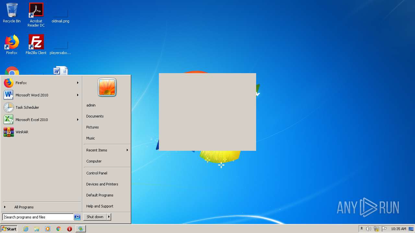This screenshot has height=233, width=415.
Task: Click the blank gray window on desktop
Action: [207, 112]
